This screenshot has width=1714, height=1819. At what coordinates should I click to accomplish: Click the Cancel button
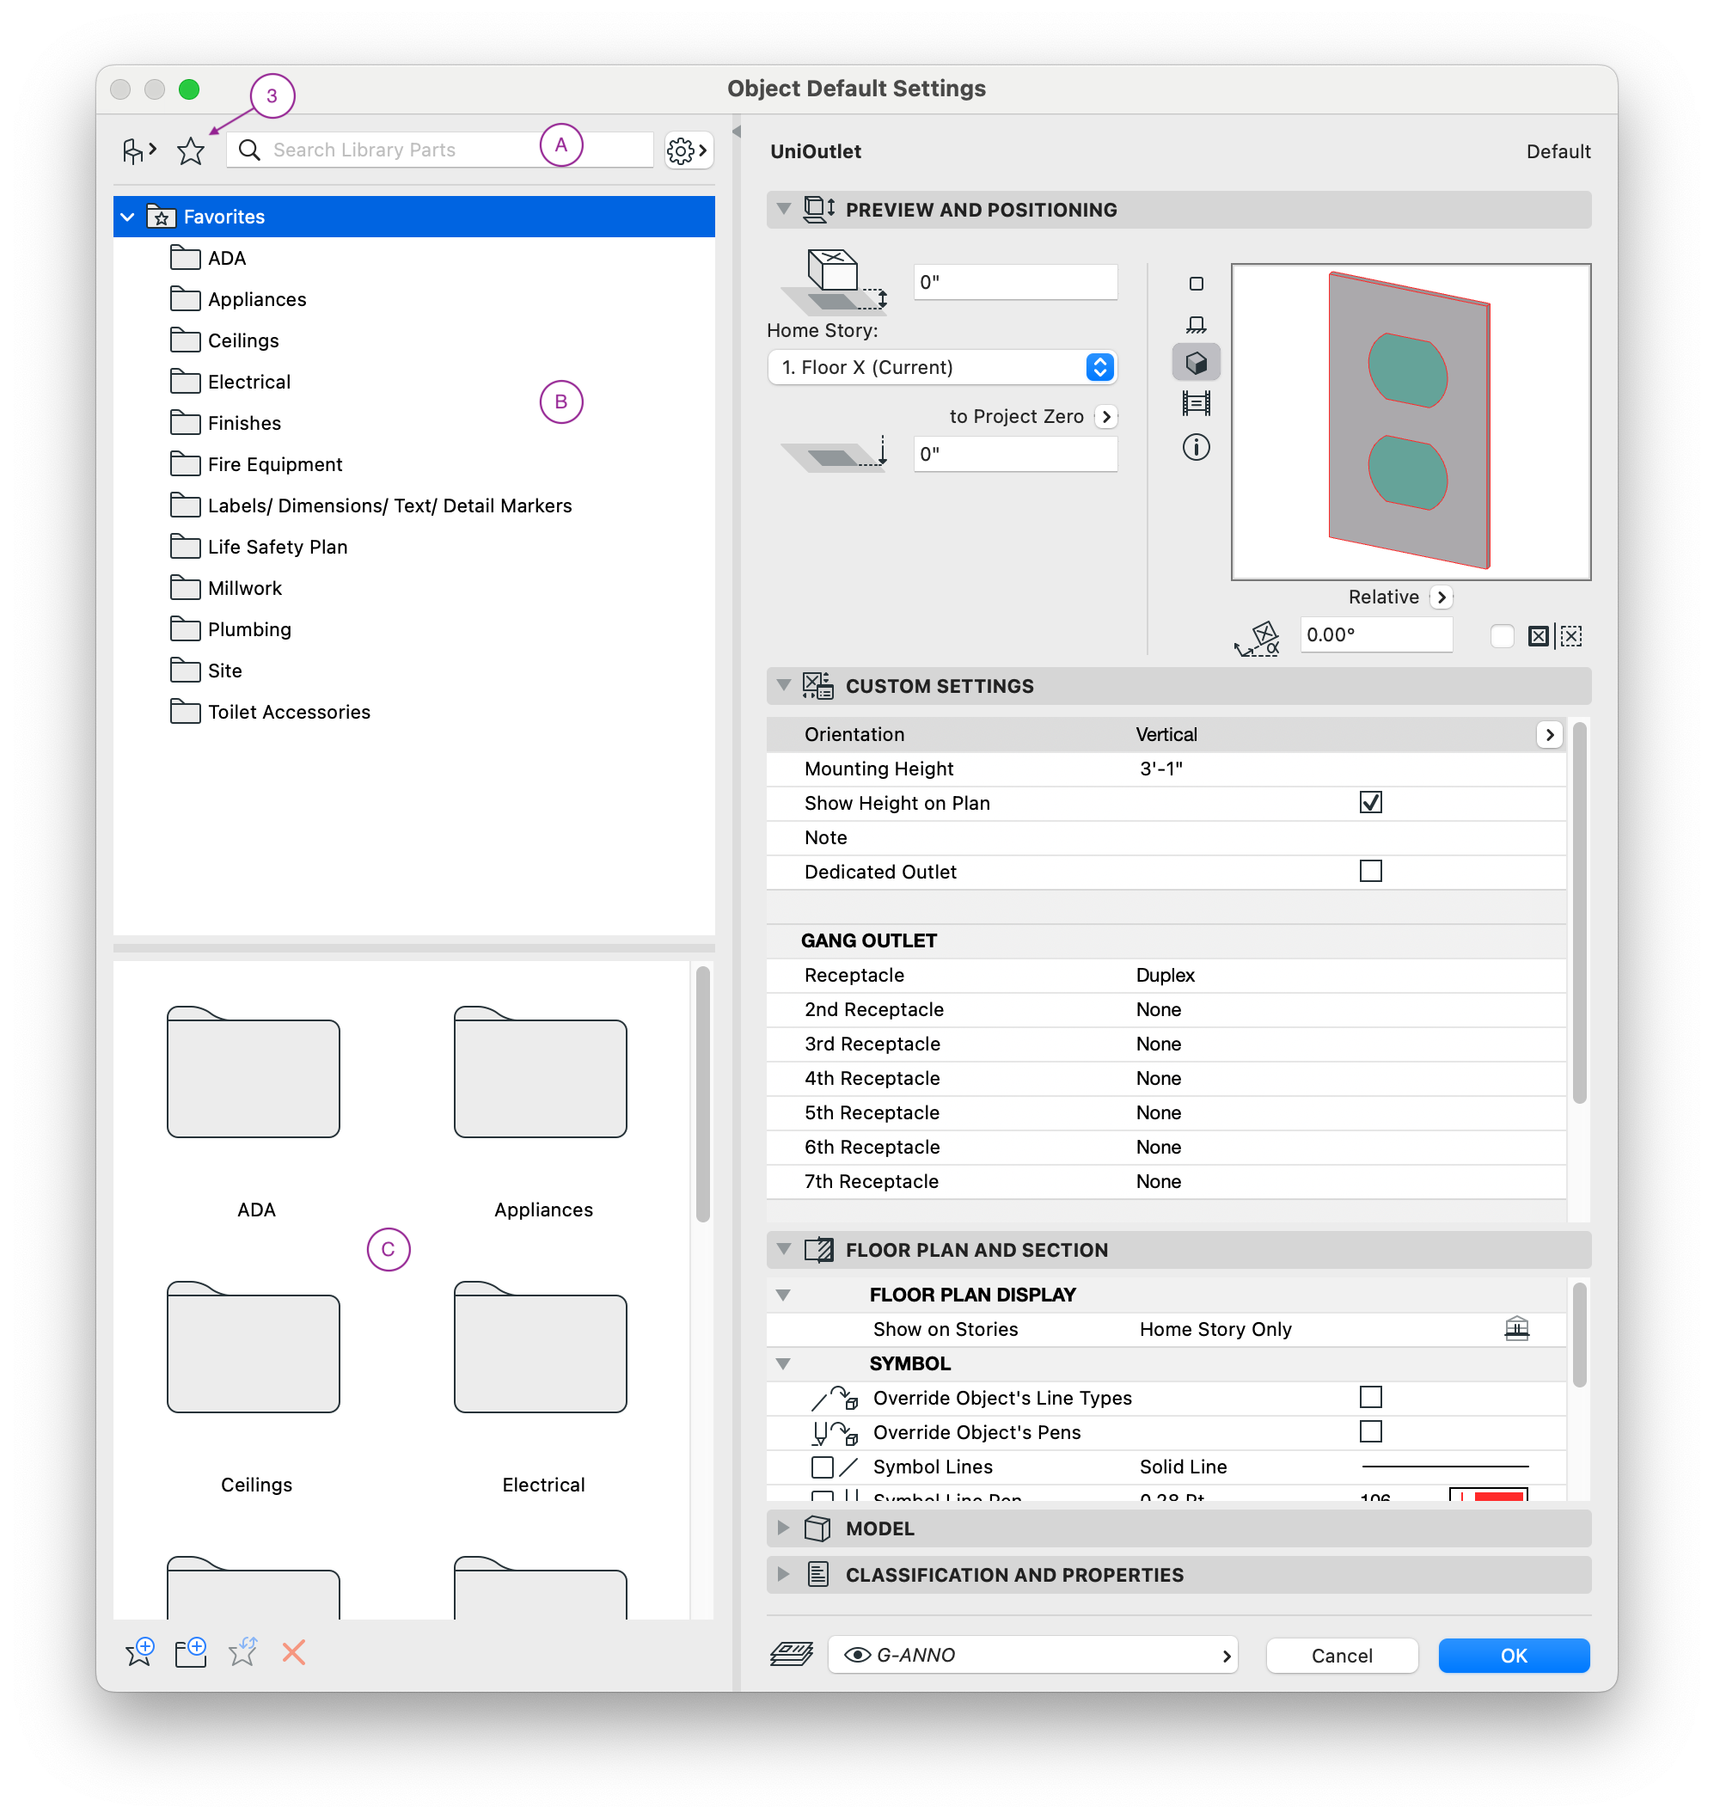pos(1341,1655)
